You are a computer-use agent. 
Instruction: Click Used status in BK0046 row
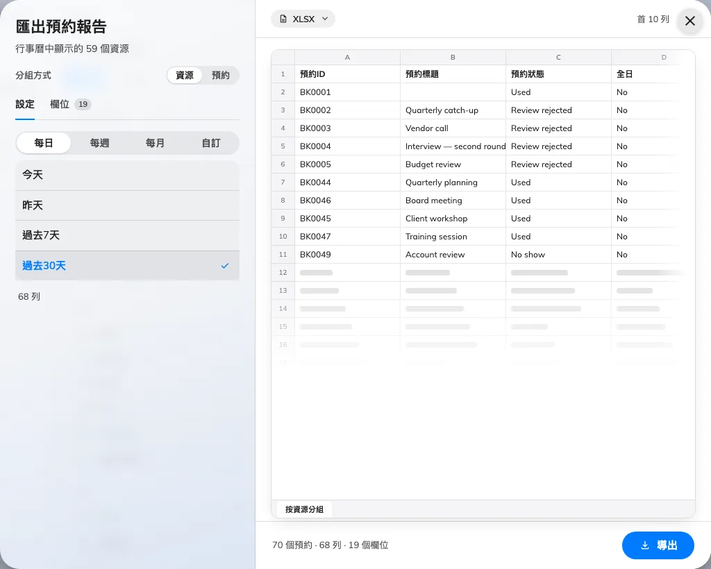point(559,201)
